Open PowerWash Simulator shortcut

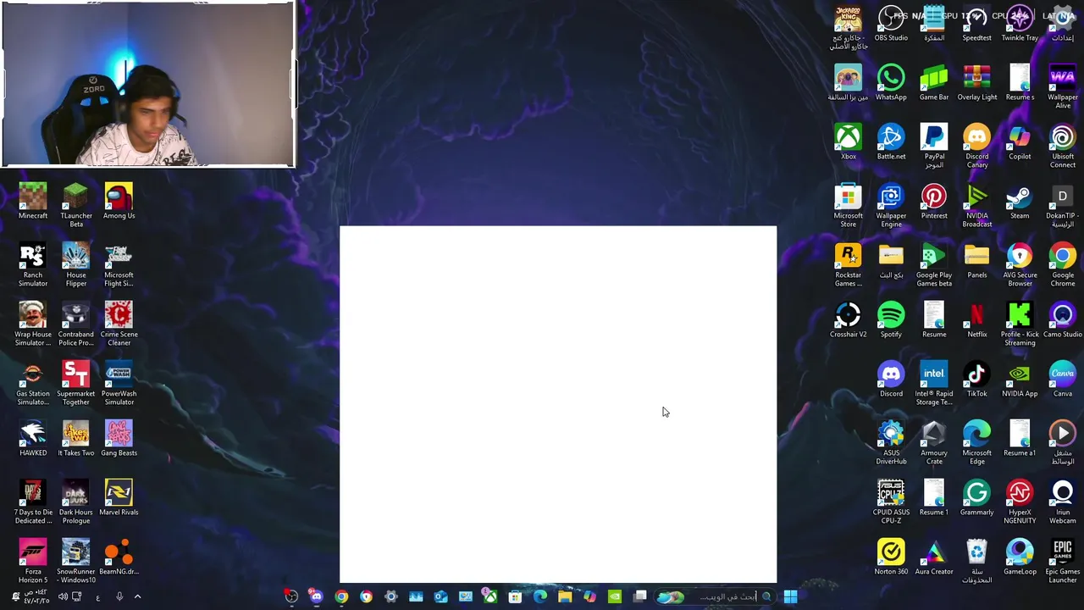(119, 383)
